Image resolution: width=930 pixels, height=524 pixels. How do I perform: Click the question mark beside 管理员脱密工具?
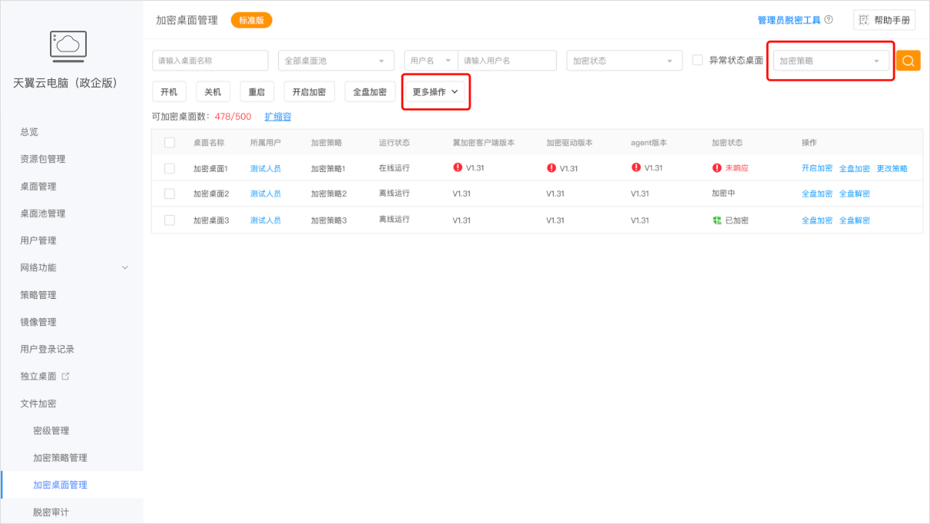click(827, 19)
